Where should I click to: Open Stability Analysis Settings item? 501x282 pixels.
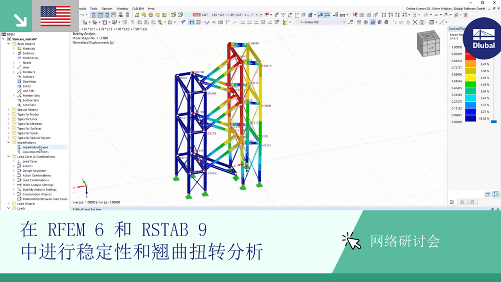pyautogui.click(x=40, y=189)
